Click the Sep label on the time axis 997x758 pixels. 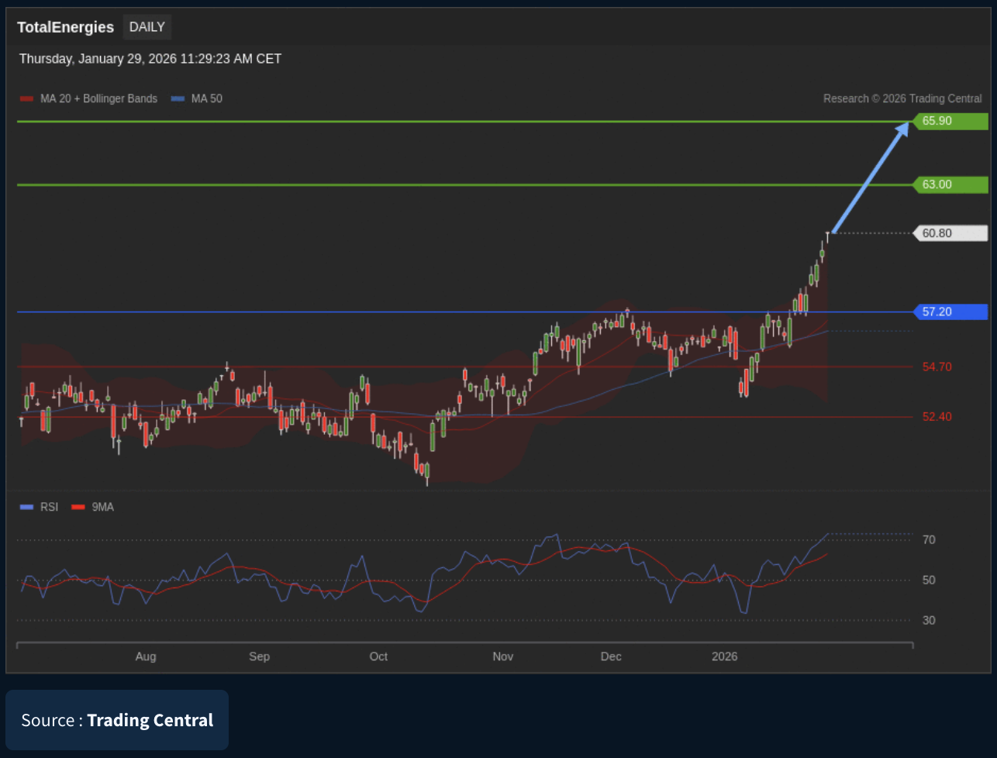[259, 656]
